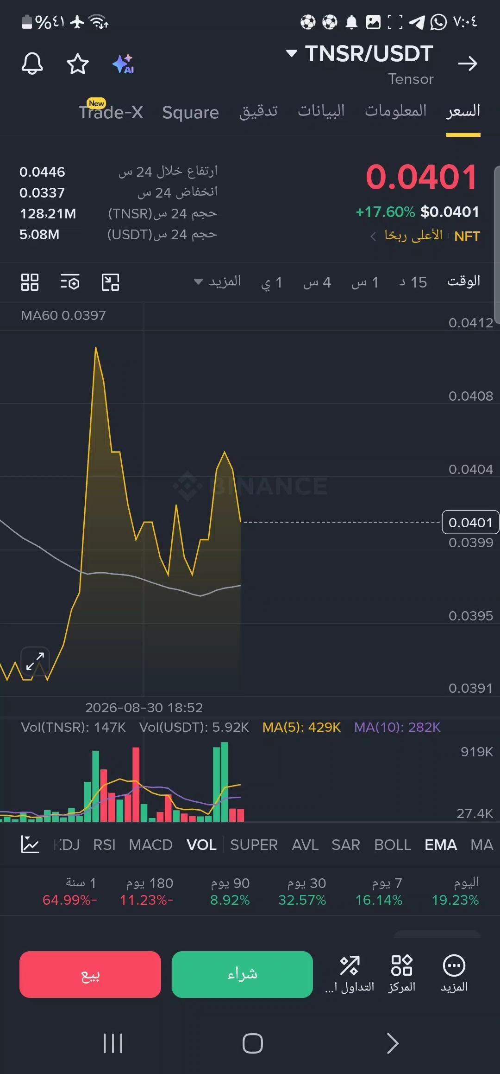Image resolution: width=500 pixels, height=1074 pixels.
Task: Open the WhatsApp notification status icon
Action: pyautogui.click(x=438, y=22)
